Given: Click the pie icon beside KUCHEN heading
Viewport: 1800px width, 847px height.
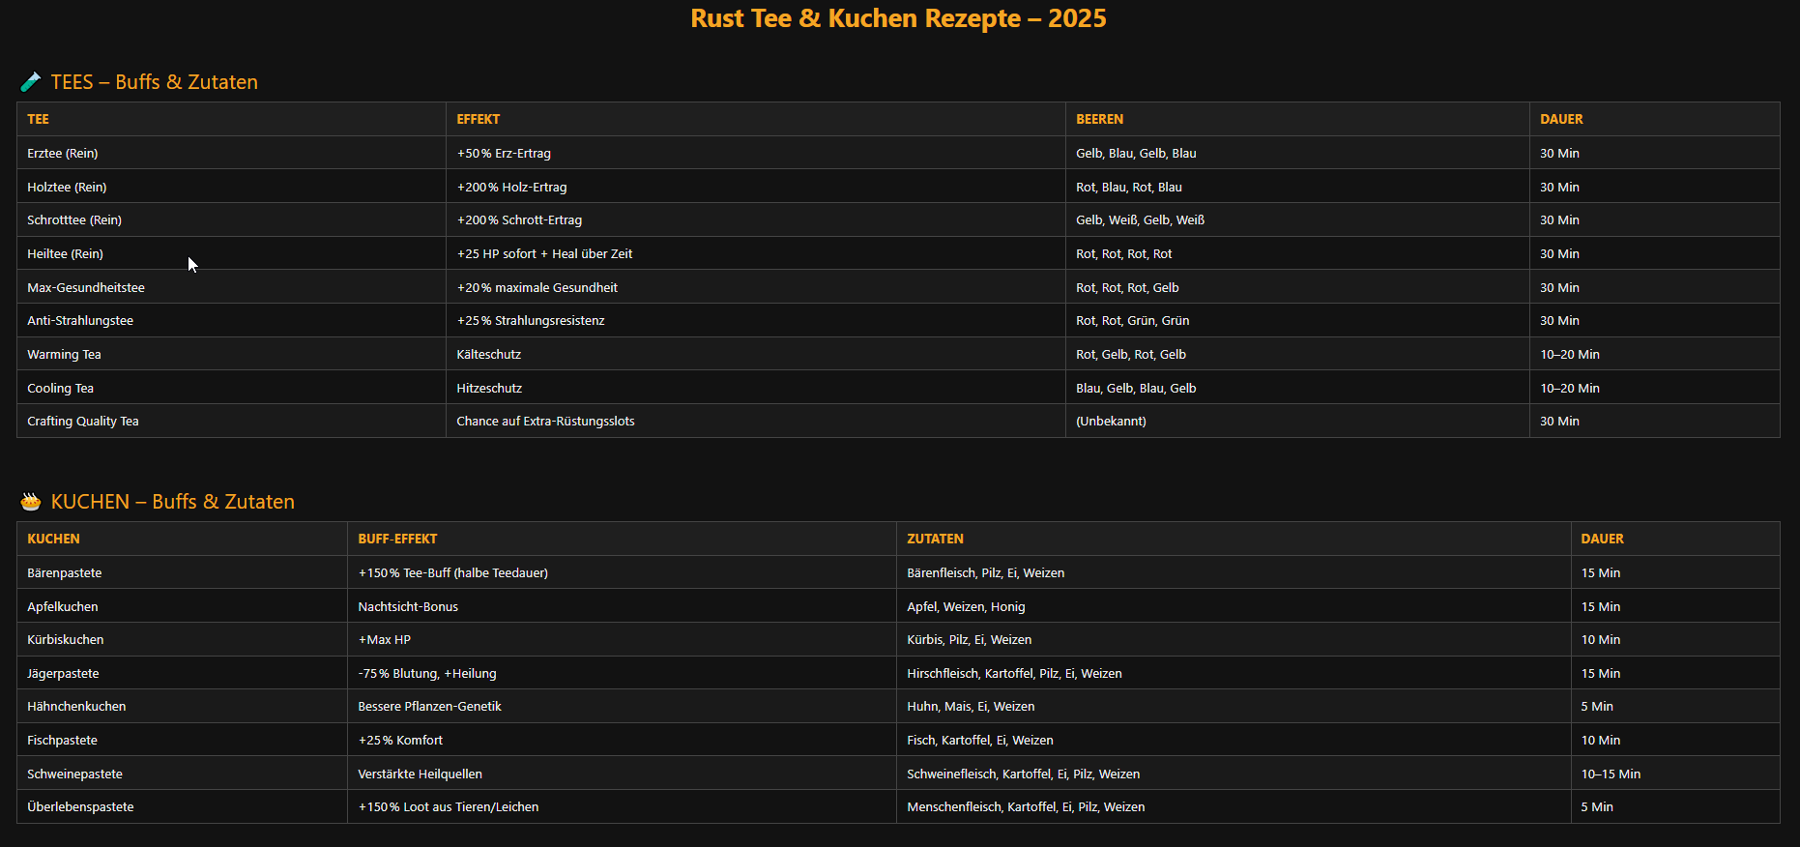Looking at the screenshot, I should point(31,502).
